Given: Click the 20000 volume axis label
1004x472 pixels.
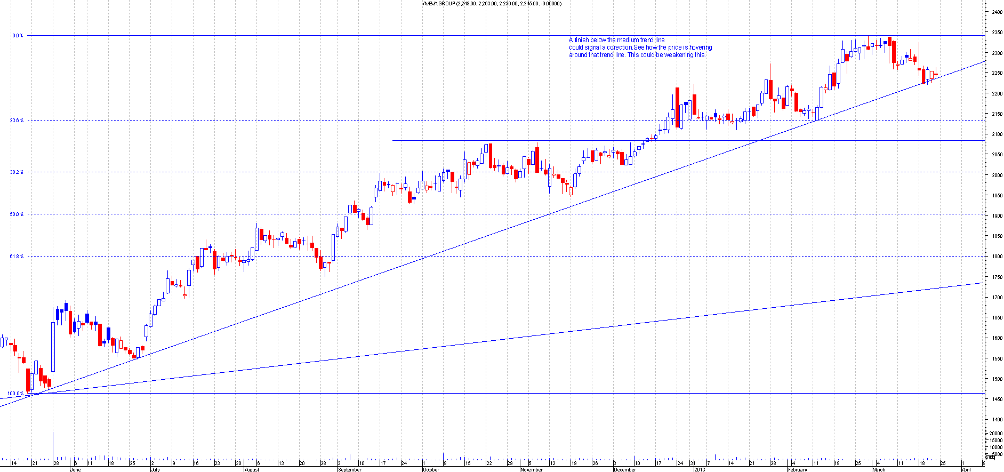Looking at the screenshot, I should tap(995, 434).
